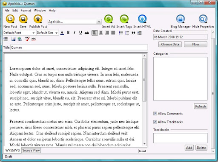Justify the text
The width and height of the screenshot is (218, 162).
pyautogui.click(x=113, y=33)
